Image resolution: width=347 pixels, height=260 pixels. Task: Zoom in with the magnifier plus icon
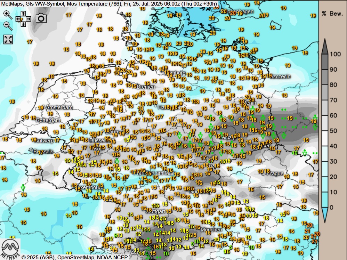[7, 14]
